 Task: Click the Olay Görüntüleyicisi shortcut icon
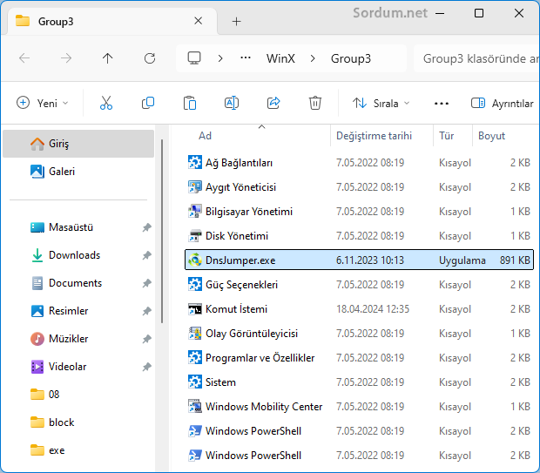click(x=195, y=334)
